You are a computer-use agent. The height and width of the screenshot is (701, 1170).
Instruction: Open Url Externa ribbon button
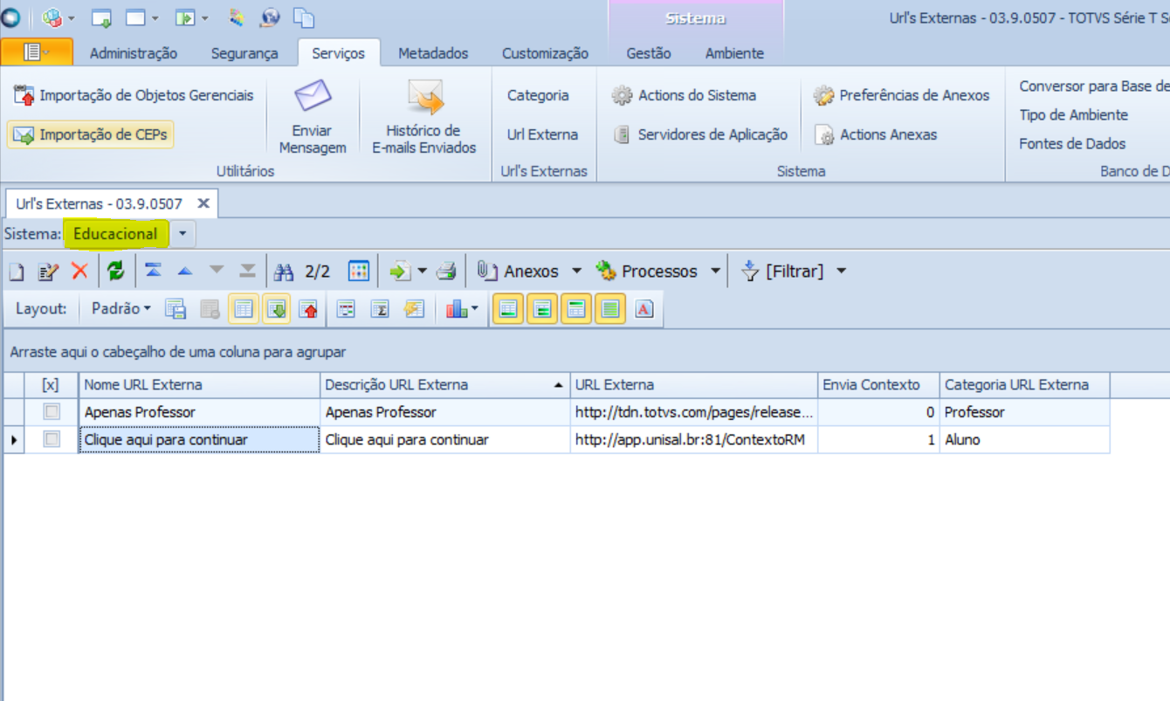click(x=542, y=134)
